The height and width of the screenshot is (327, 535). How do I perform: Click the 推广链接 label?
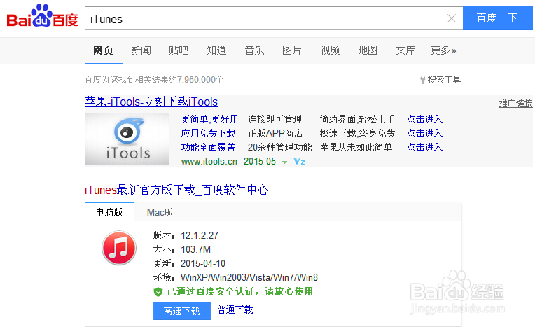(x=516, y=104)
